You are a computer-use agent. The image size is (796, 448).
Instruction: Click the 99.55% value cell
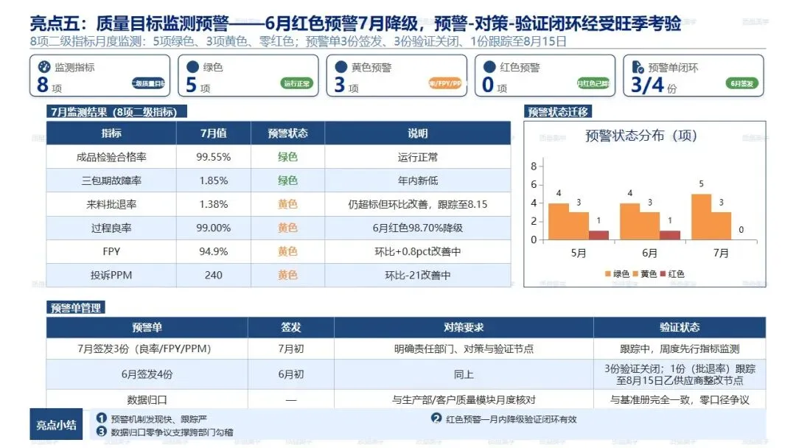(213, 157)
